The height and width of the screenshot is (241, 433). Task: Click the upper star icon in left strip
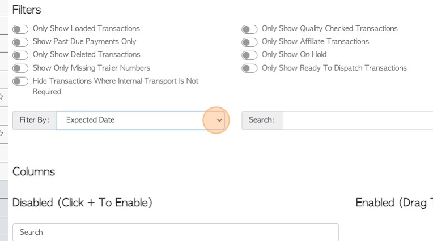[1, 97]
